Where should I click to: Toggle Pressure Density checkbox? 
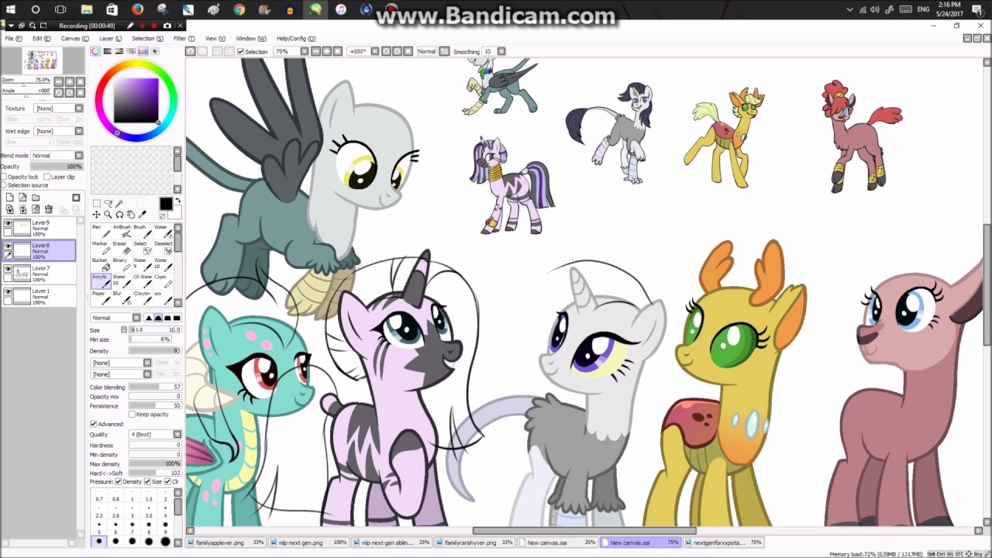[x=118, y=482]
